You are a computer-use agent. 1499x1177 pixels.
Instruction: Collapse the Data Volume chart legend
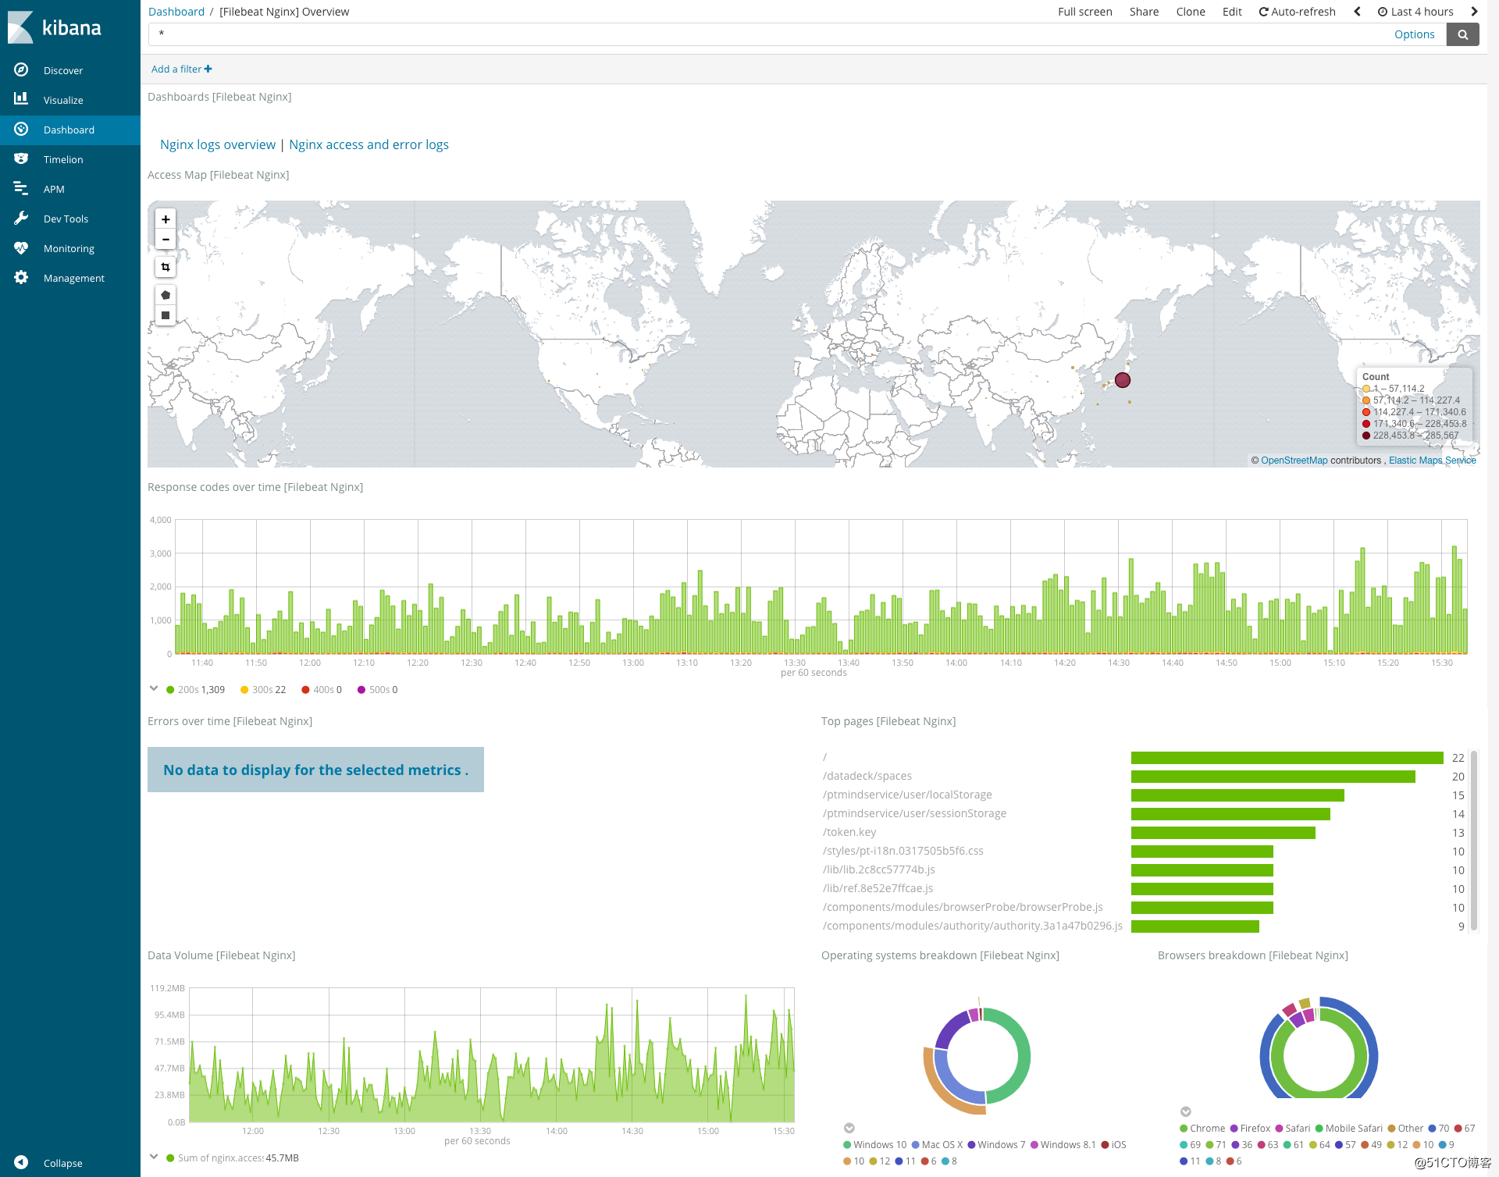coord(154,1157)
